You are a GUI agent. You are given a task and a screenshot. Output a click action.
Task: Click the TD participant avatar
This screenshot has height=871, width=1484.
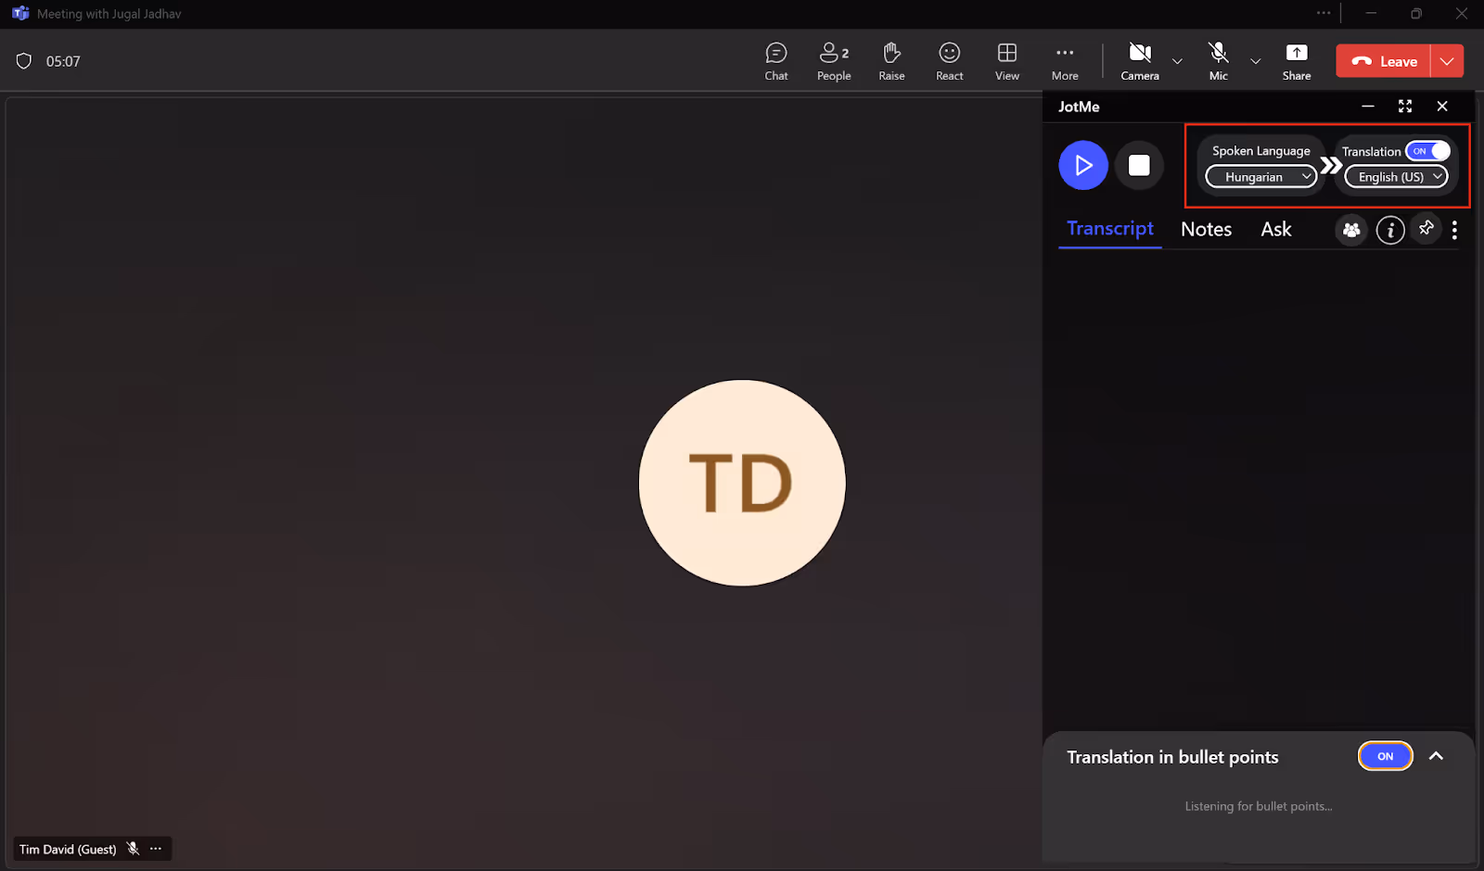(742, 483)
